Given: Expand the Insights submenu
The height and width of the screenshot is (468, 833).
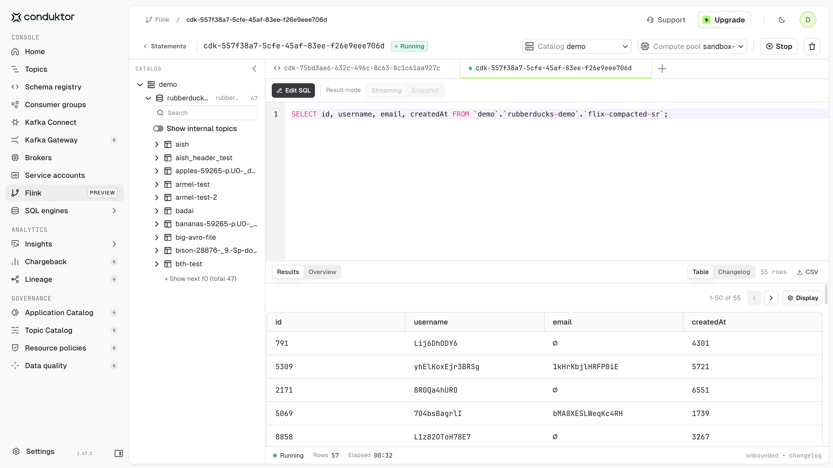Looking at the screenshot, I should click(x=114, y=244).
